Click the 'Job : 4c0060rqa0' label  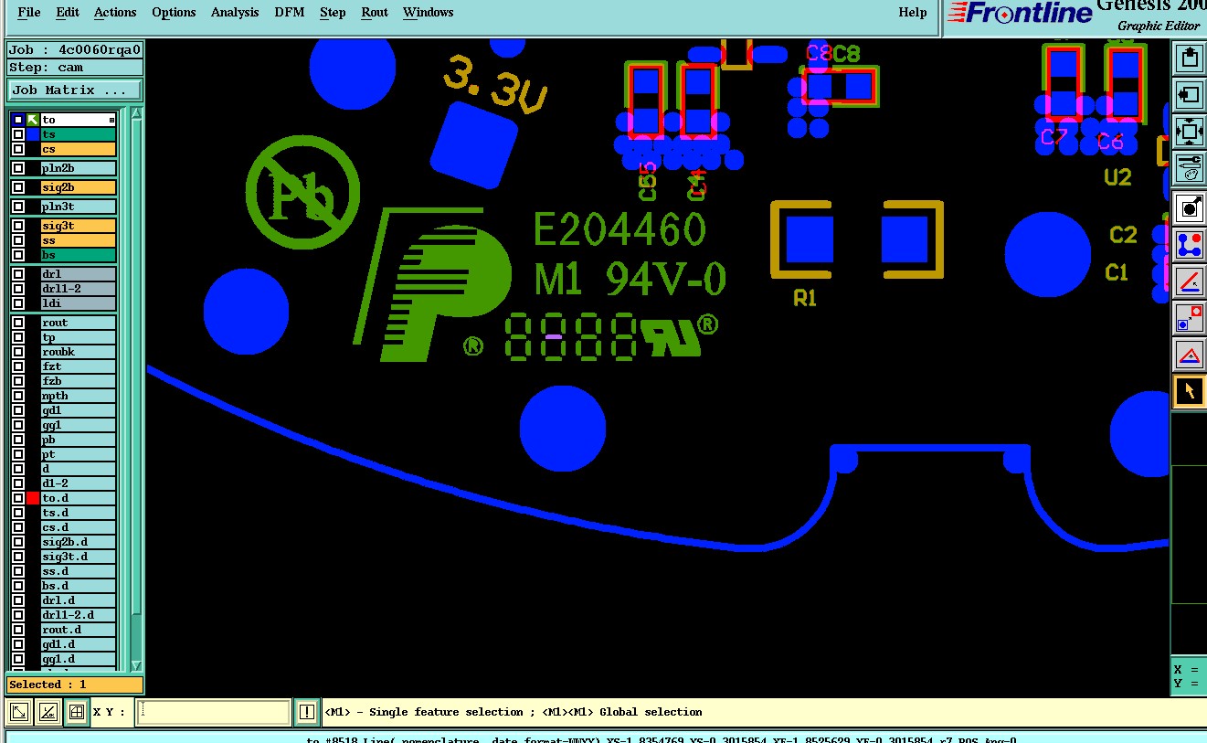[x=75, y=49]
